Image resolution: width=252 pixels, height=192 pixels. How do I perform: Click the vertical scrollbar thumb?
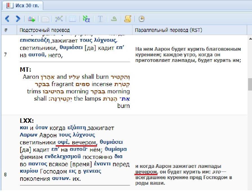click(x=250, y=84)
